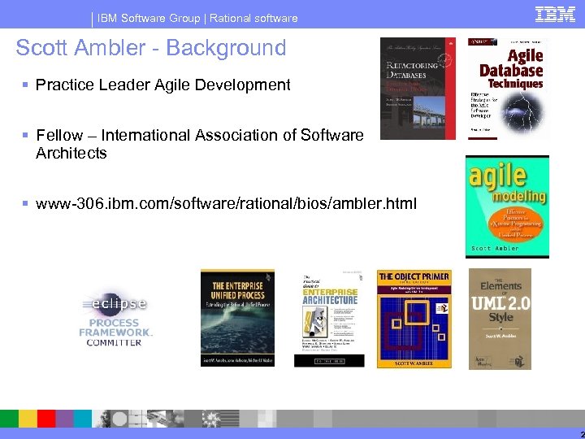Click the green square in footer strip
Viewport: 585px width, 439px height.
click(9, 419)
